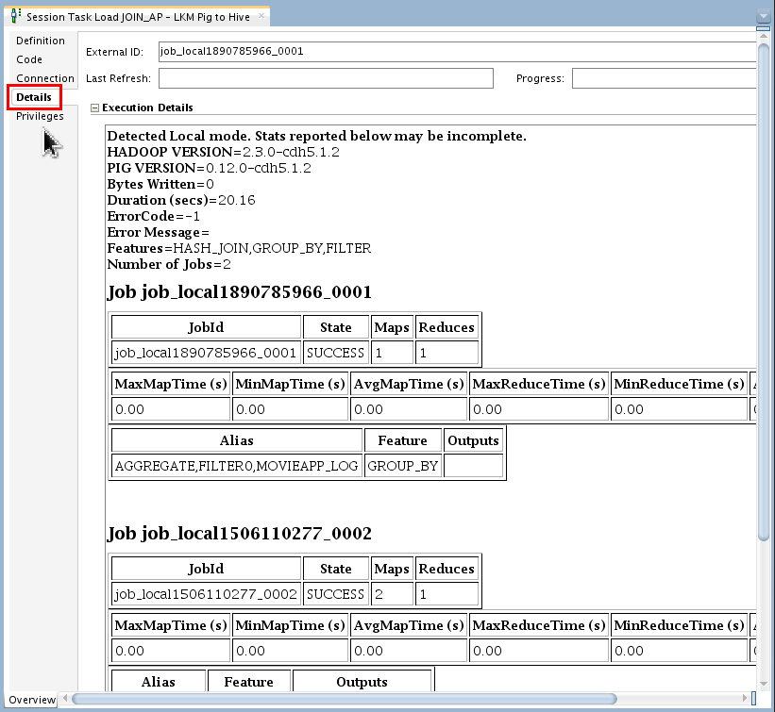Click job_local1890785966_0001 in JobId table cell

click(206, 353)
